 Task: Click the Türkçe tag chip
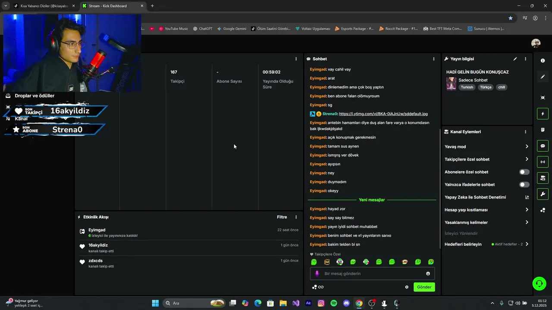(486, 87)
